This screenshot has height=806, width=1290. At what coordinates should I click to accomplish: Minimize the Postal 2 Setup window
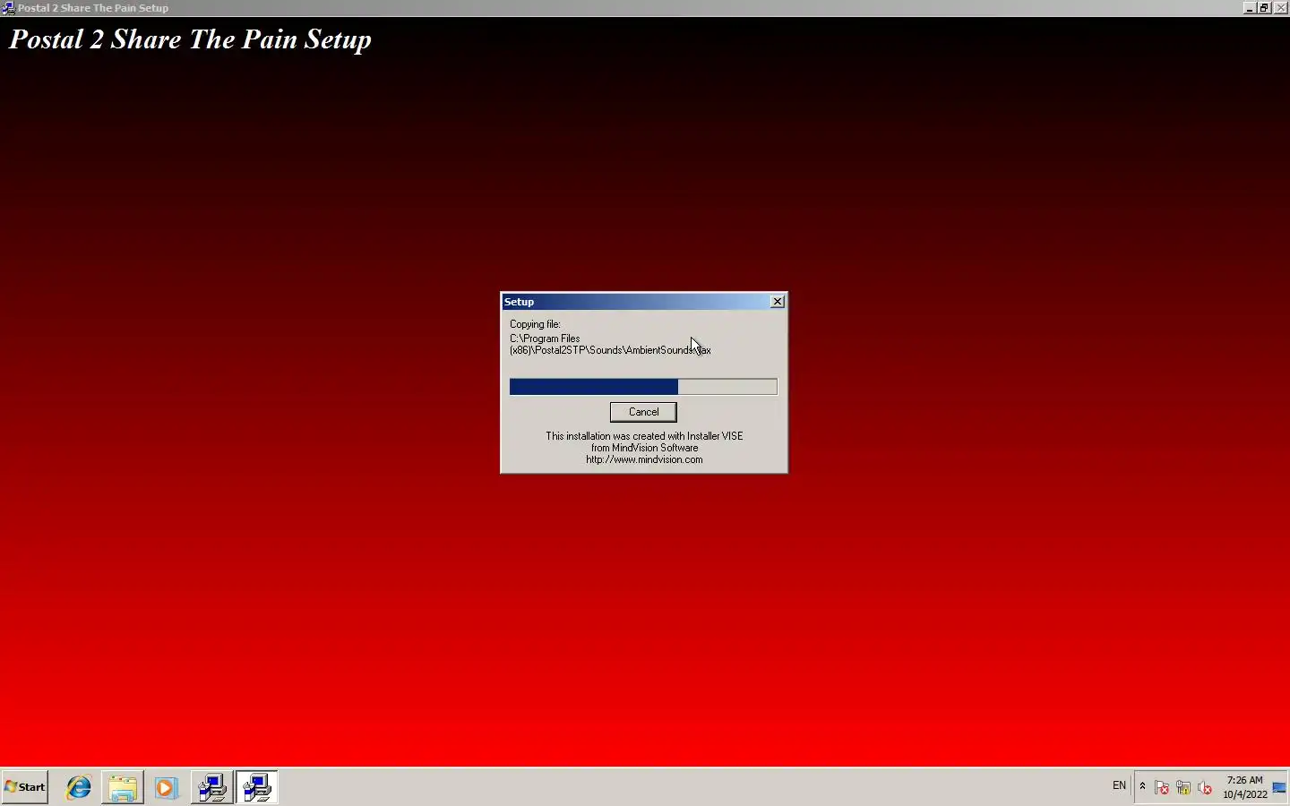(x=1250, y=8)
